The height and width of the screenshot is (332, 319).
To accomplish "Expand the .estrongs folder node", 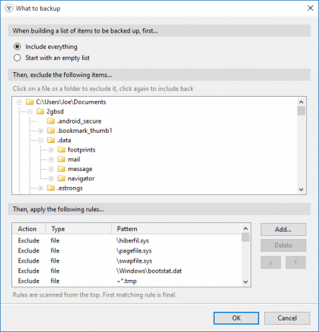I will (x=40, y=188).
